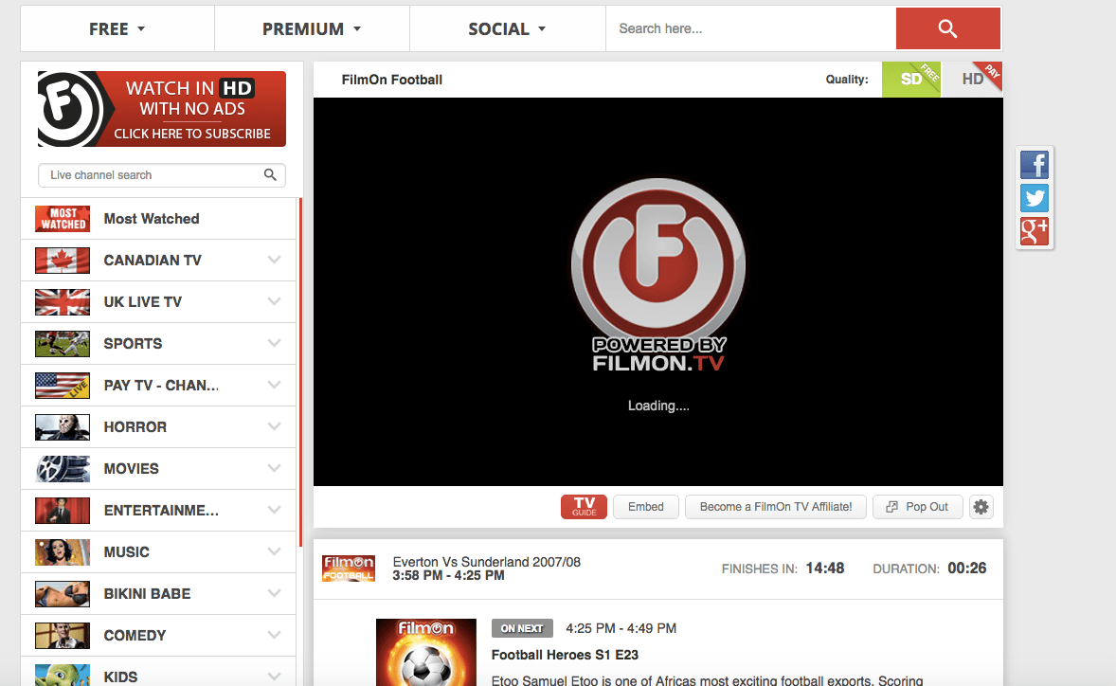Screen dimensions: 1116x686
Task: Click the Bikini Babe category icon
Action: [63, 594]
